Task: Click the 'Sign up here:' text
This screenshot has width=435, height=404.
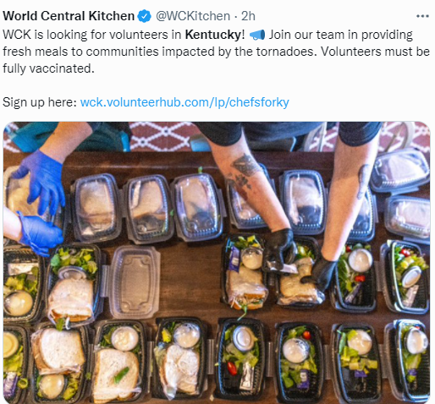Action: [x=40, y=102]
